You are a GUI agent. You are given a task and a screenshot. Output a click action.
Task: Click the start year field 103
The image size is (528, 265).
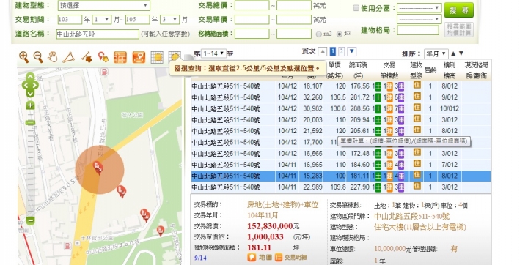tap(70, 20)
